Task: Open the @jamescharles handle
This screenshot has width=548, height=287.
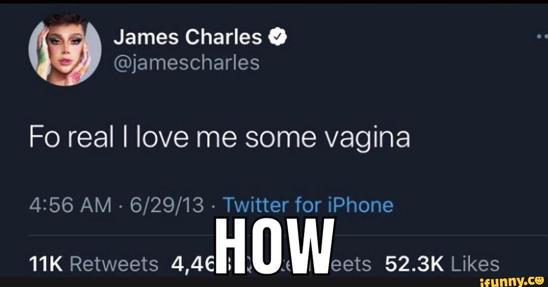Action: pyautogui.click(x=186, y=63)
